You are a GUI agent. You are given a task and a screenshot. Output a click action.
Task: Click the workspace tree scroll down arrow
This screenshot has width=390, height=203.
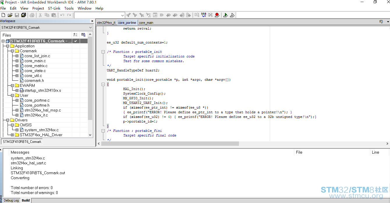click(90, 135)
